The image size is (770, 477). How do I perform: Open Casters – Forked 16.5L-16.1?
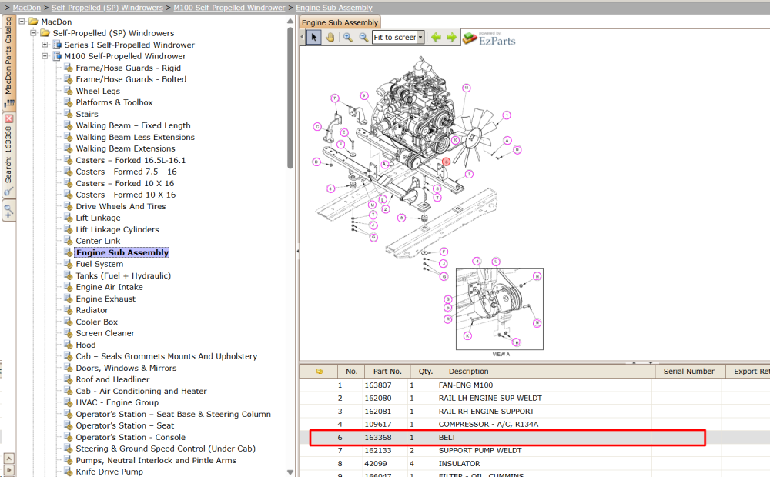pyautogui.click(x=131, y=160)
